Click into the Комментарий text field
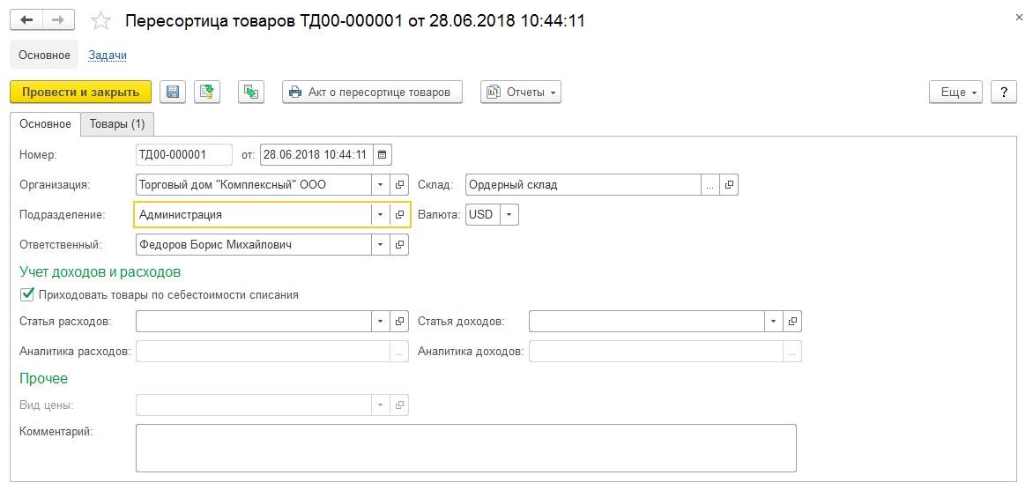 point(465,448)
